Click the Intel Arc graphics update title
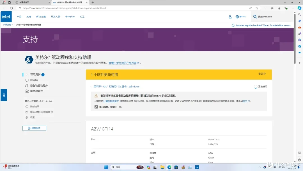 tap(117, 87)
